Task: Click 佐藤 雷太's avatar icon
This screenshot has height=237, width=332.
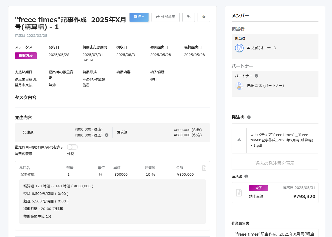Action: point(239,85)
